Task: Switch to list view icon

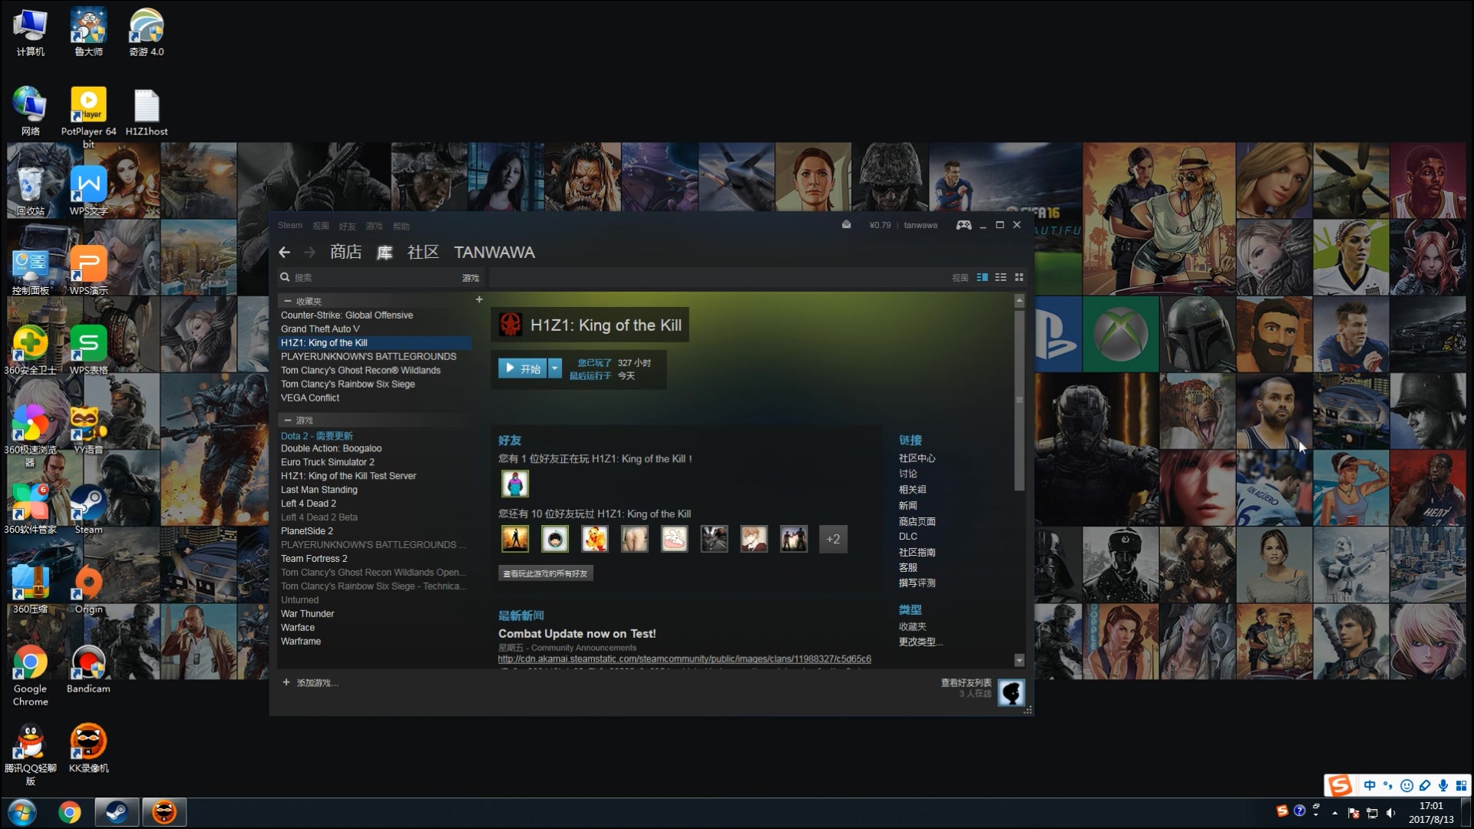Action: click(x=1000, y=277)
